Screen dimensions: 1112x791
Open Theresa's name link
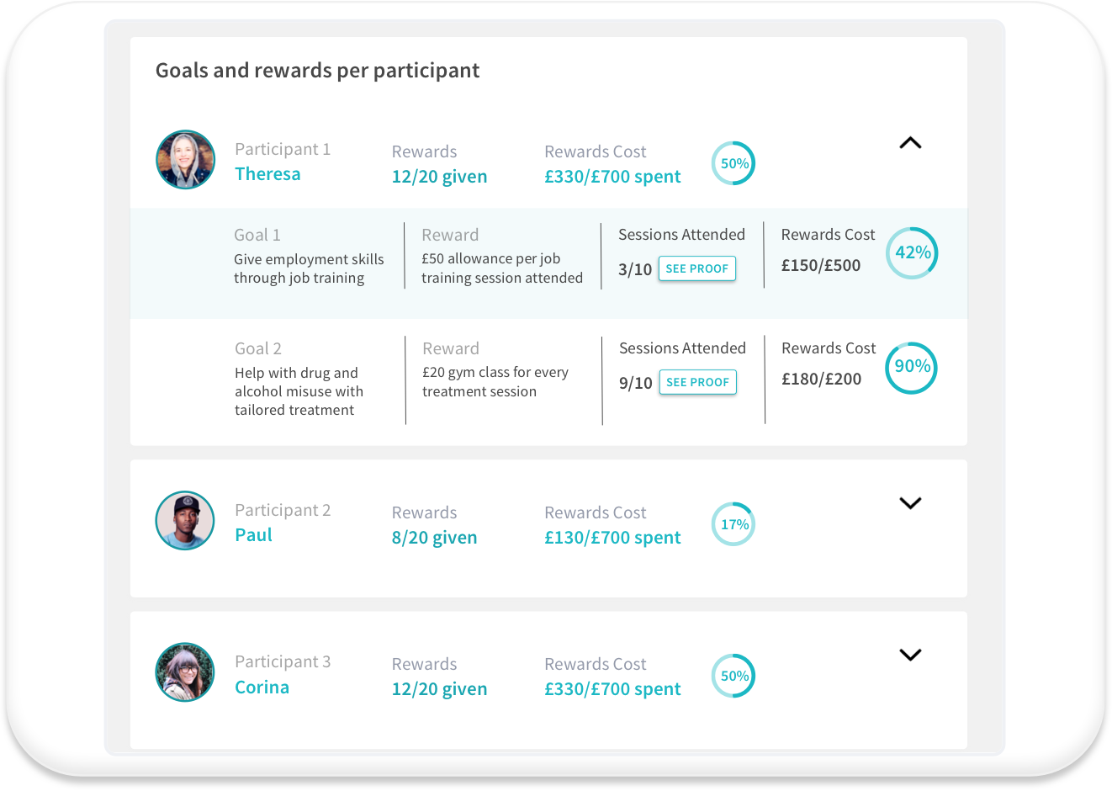click(267, 174)
